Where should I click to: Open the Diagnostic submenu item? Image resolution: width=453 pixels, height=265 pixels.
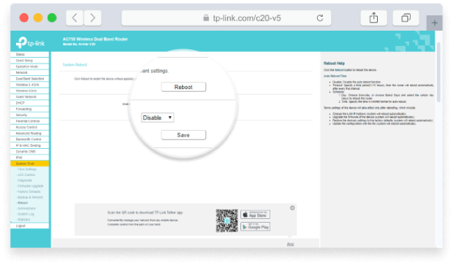tap(25, 180)
